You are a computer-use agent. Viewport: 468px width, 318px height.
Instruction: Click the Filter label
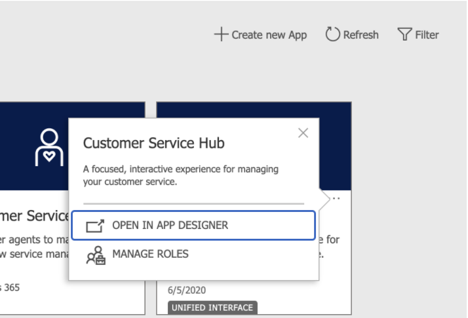tap(427, 35)
